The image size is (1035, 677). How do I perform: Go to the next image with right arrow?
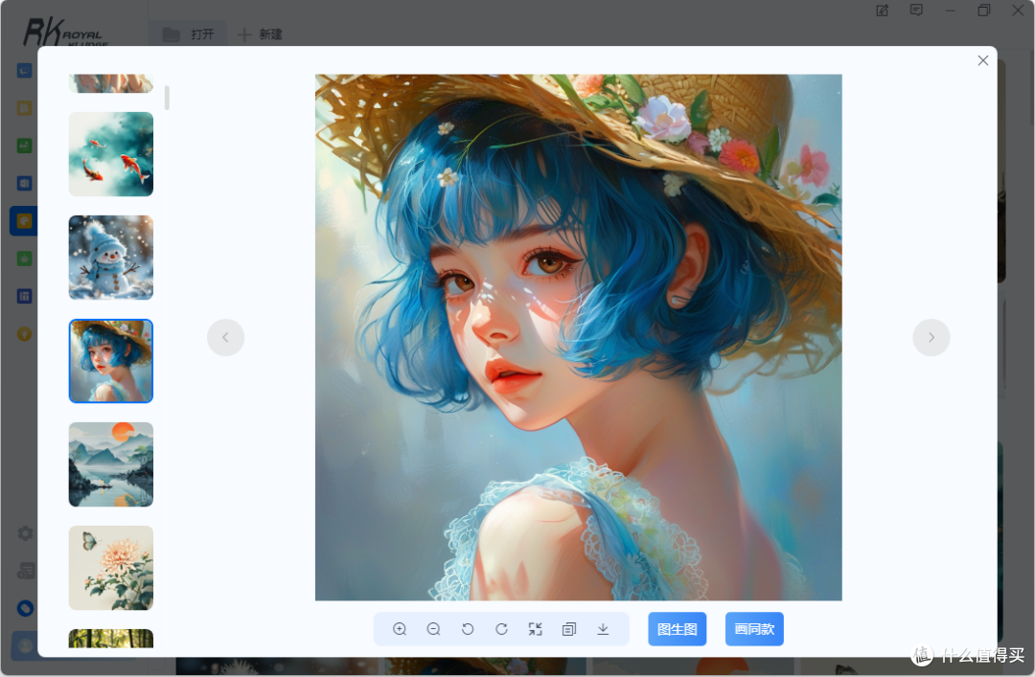click(x=931, y=337)
